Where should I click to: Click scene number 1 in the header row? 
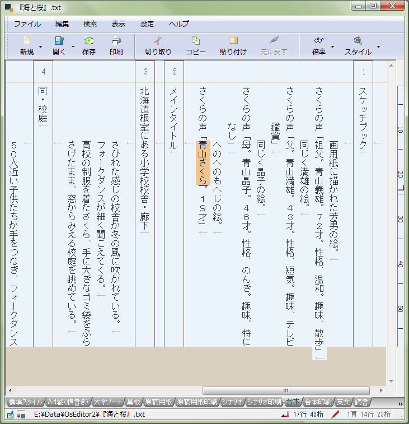tap(363, 72)
